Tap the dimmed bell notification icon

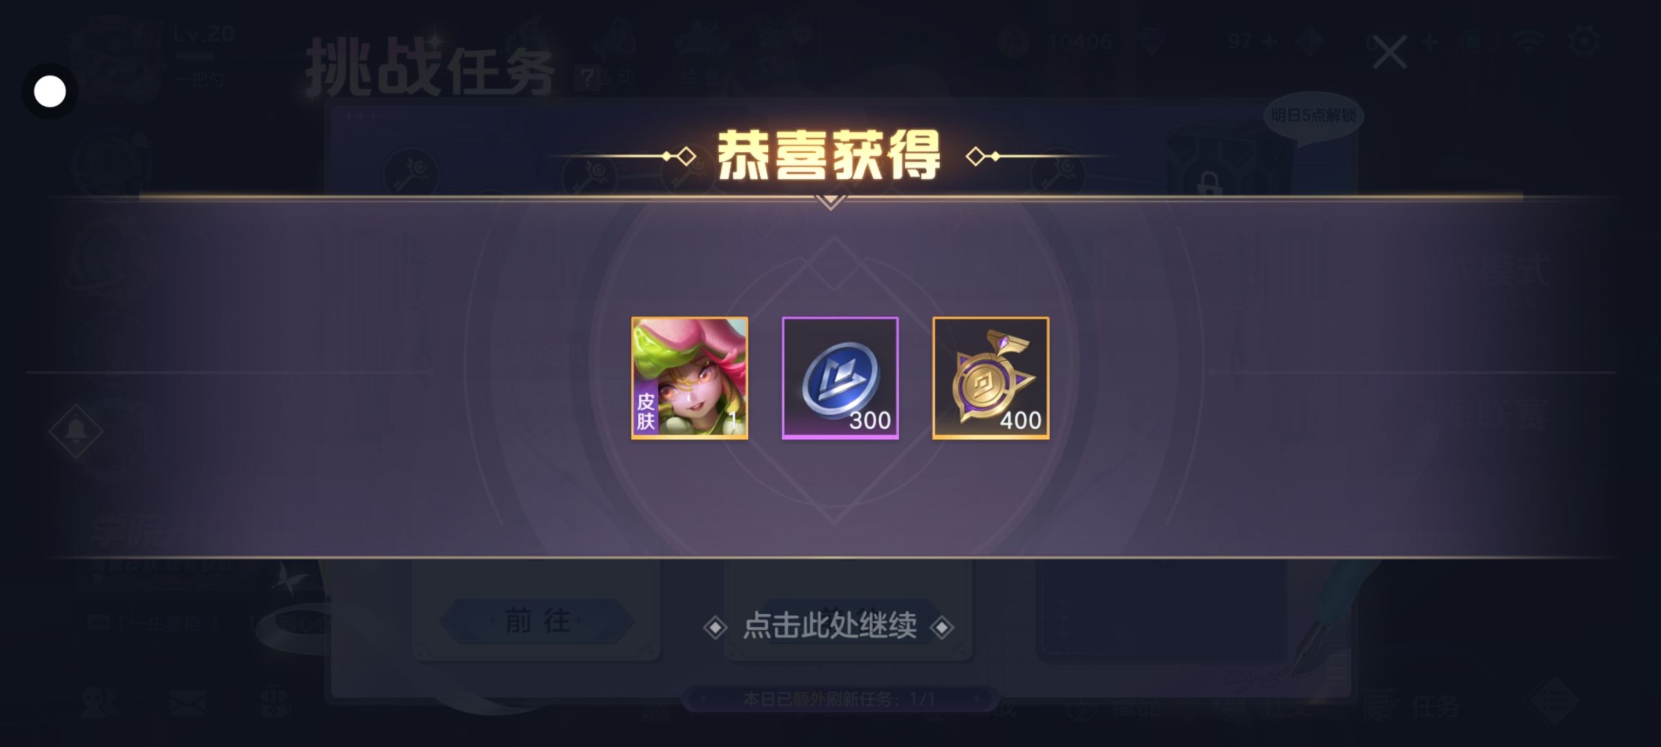tap(76, 431)
